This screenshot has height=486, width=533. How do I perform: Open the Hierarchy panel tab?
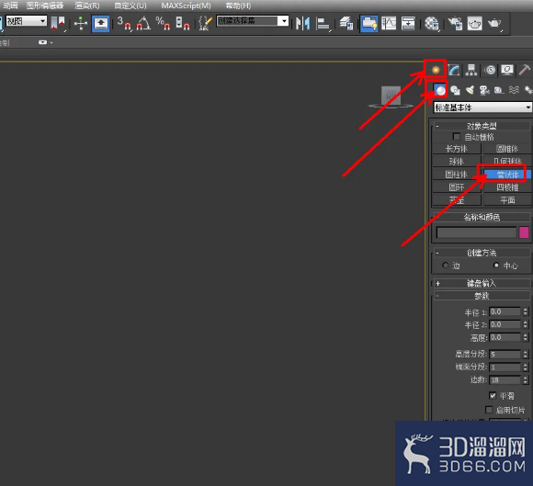pos(471,70)
